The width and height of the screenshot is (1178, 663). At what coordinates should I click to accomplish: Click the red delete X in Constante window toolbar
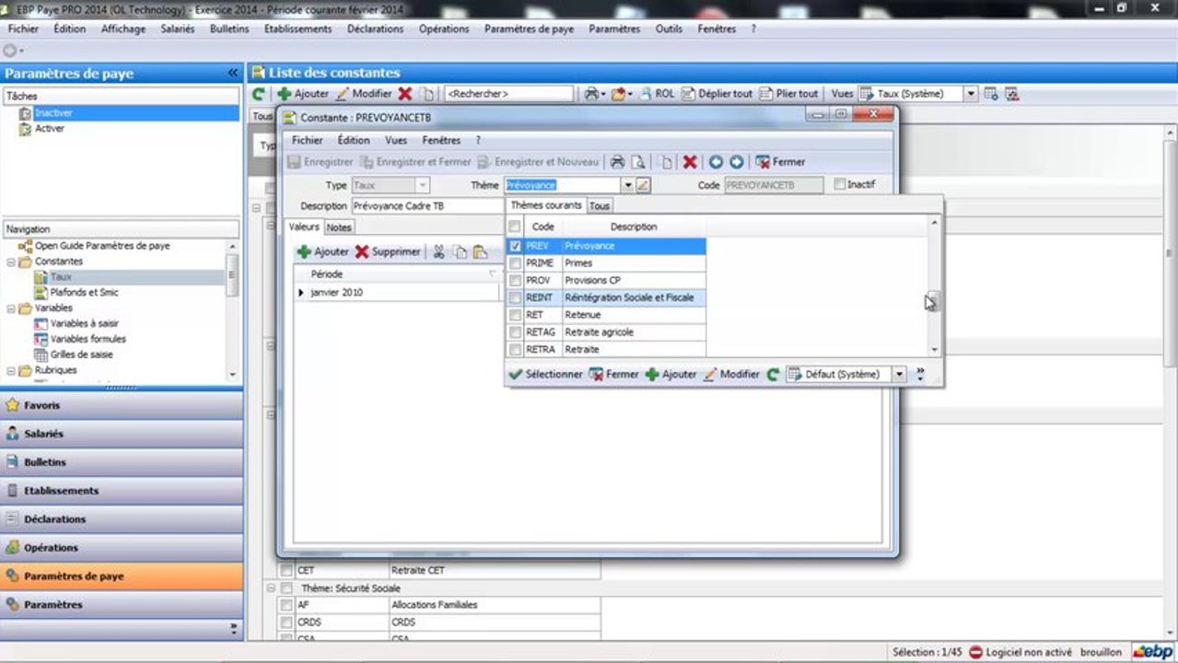pos(689,162)
